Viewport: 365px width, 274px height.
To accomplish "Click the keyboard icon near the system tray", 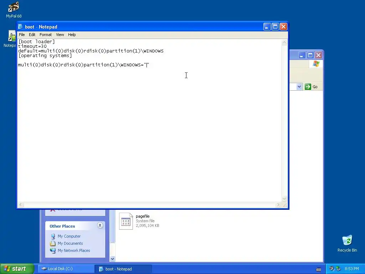I will tap(319, 269).
